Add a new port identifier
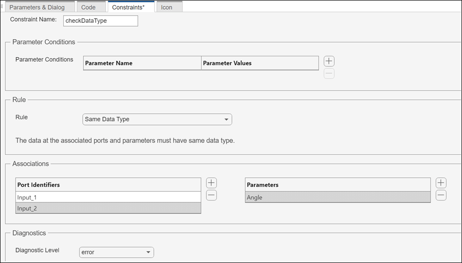The height and width of the screenshot is (263, 462). point(211,183)
